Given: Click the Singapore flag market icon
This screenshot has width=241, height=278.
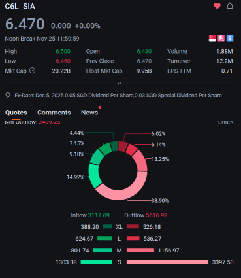Looking at the screenshot, I should [212, 38].
